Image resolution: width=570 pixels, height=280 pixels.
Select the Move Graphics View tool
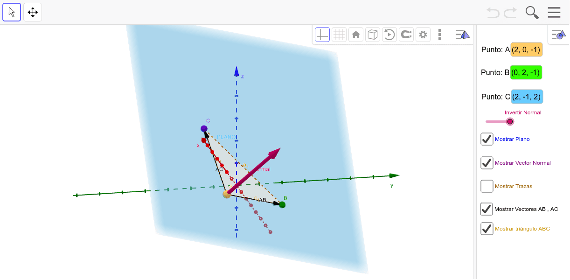click(33, 12)
